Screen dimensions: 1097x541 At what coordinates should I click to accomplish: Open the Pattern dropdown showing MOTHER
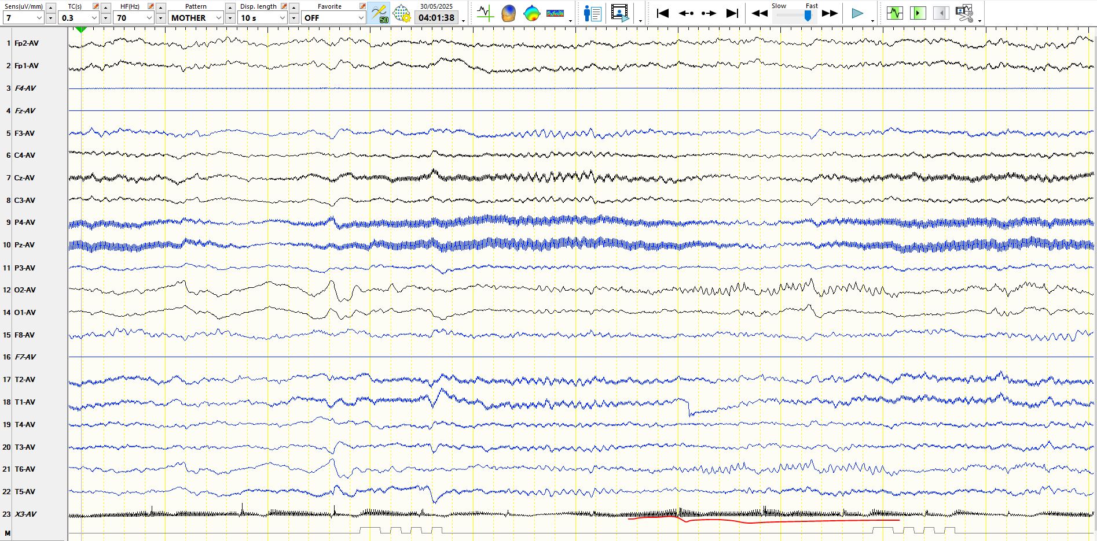click(x=218, y=18)
